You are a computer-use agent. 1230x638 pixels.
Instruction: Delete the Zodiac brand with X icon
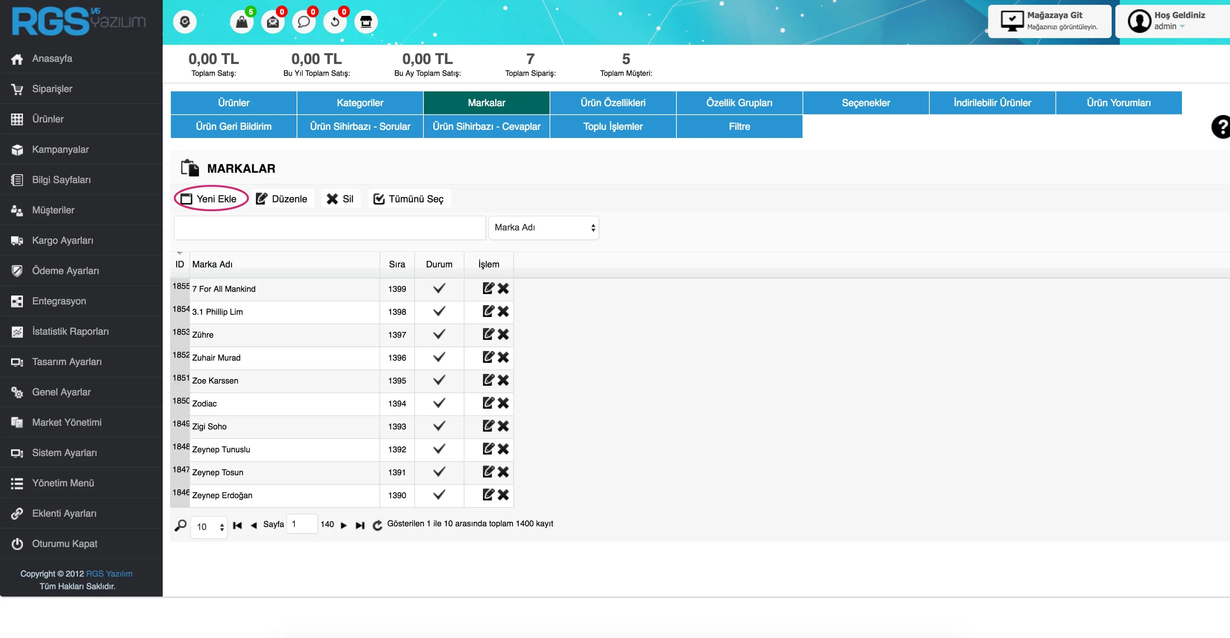tap(503, 403)
